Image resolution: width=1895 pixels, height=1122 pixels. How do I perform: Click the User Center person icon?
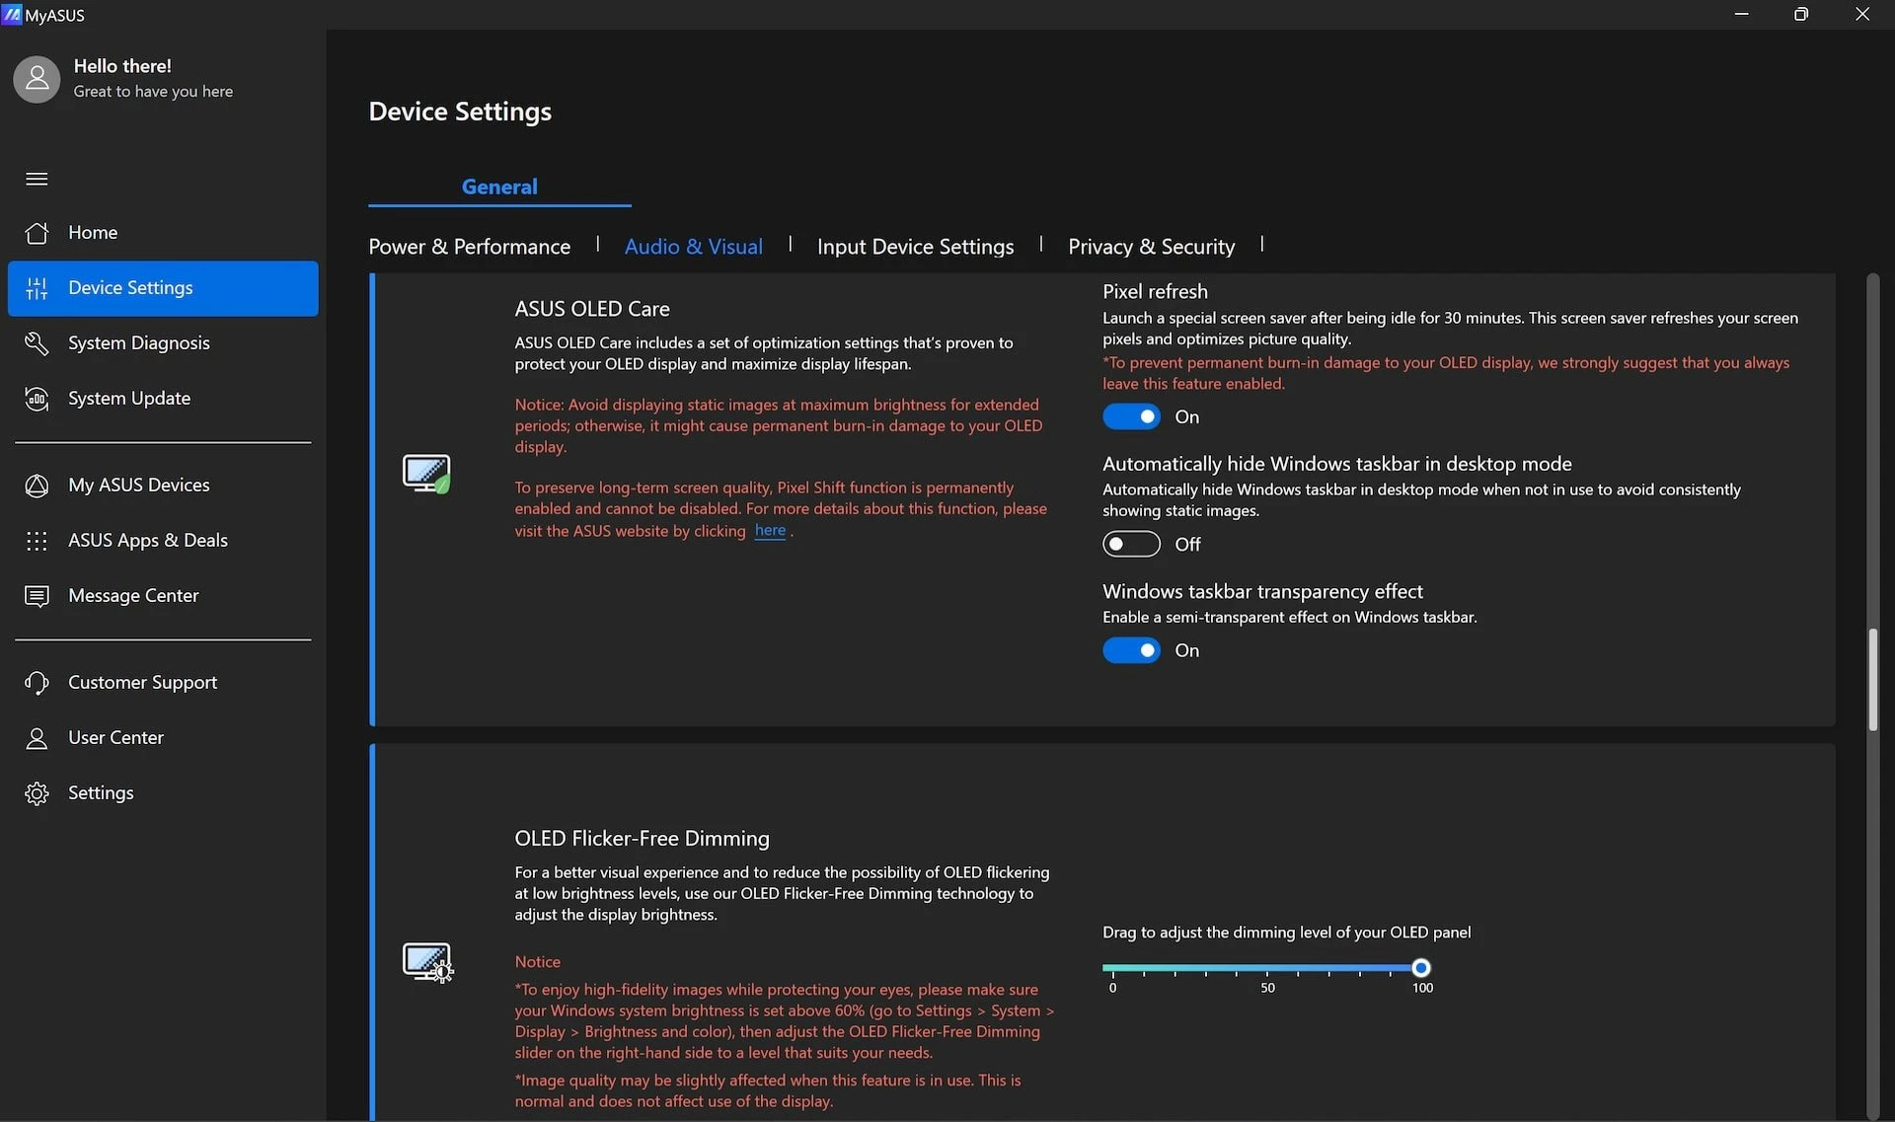[37, 738]
